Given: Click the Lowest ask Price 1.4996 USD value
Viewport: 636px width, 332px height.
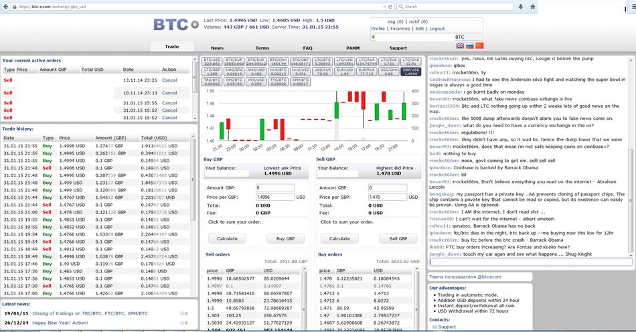Looking at the screenshot, I should point(278,173).
